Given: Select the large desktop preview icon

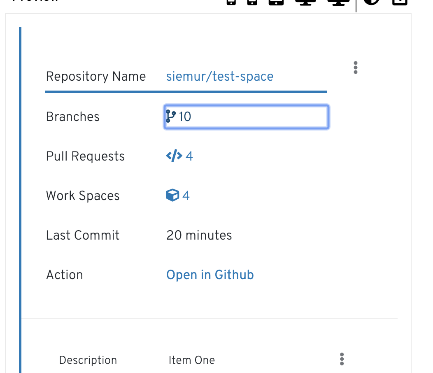Looking at the screenshot, I should (x=338, y=4).
